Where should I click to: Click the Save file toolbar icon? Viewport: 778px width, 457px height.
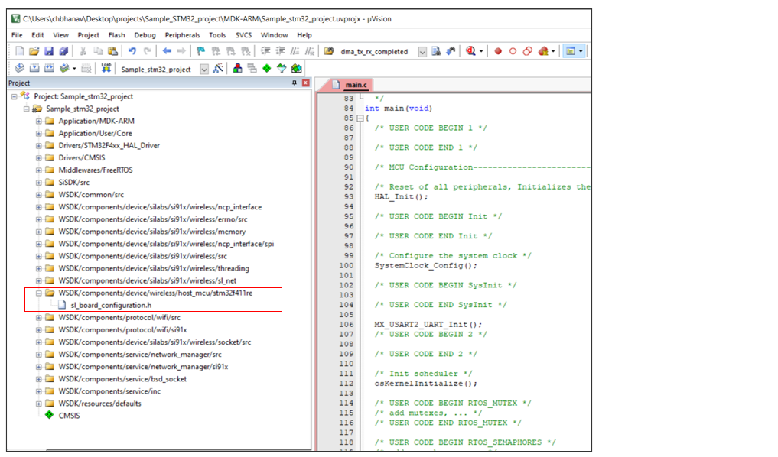[x=49, y=51]
